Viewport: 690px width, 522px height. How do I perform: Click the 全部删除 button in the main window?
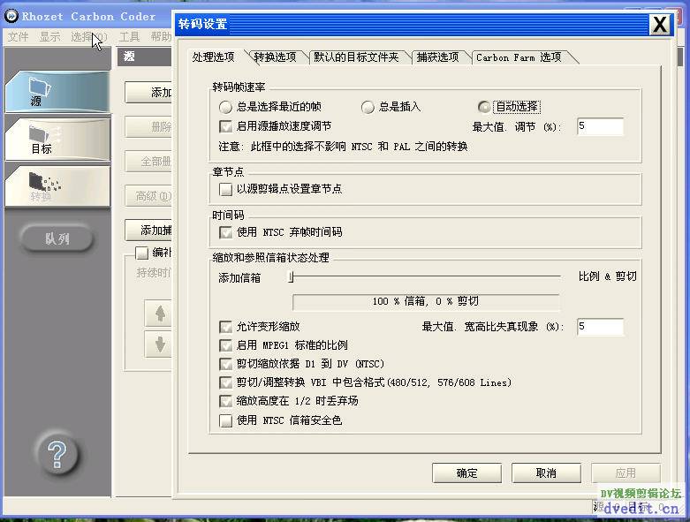tap(148, 162)
